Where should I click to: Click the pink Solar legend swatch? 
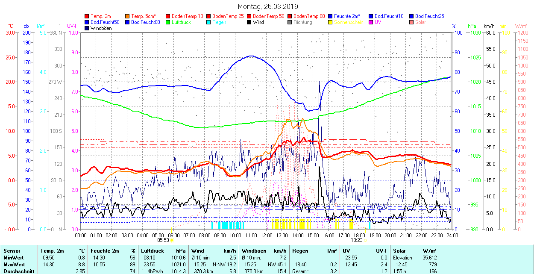coord(411,22)
